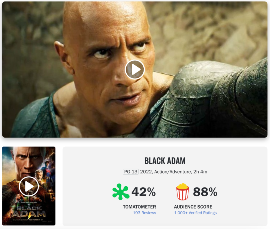The image size is (270, 229).
Task: Open the 1,000+ Verified Ratings link
Action: (195, 213)
